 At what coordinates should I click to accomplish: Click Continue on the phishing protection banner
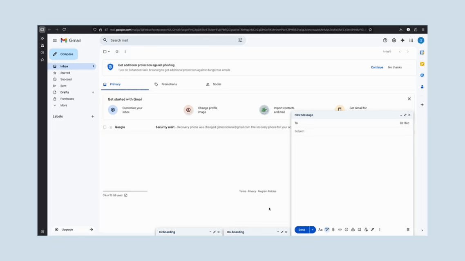point(377,67)
